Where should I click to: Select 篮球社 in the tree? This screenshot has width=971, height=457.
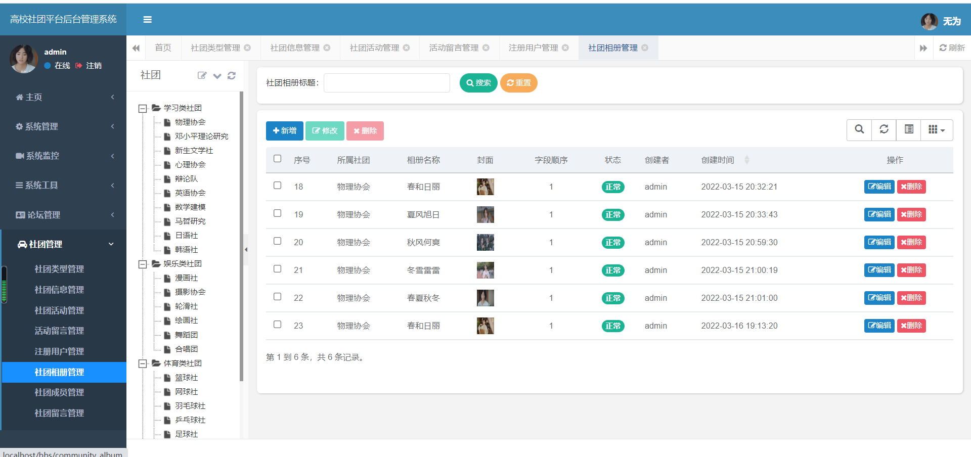186,378
